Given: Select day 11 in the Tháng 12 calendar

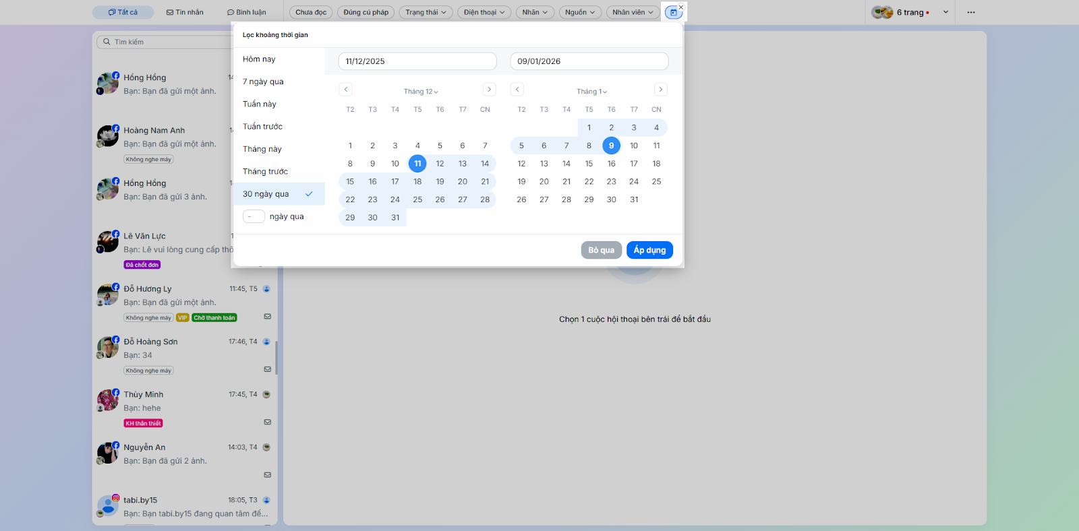Looking at the screenshot, I should (417, 163).
